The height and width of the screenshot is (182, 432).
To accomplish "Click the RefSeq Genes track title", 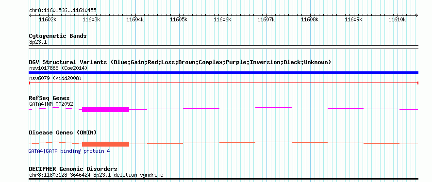I will coord(50,99).
